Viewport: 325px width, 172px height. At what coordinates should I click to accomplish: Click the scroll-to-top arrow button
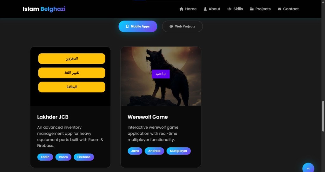(x=308, y=168)
